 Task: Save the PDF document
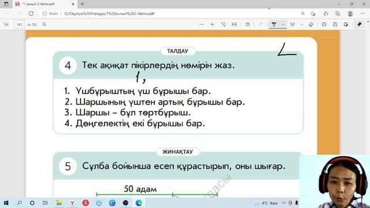pos(335,24)
